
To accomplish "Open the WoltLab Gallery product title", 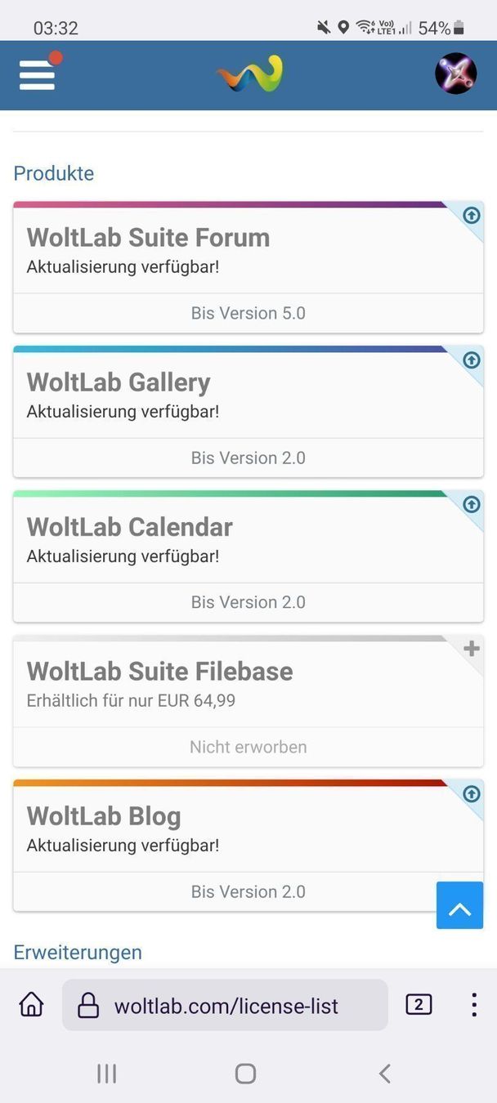I will 119,382.
